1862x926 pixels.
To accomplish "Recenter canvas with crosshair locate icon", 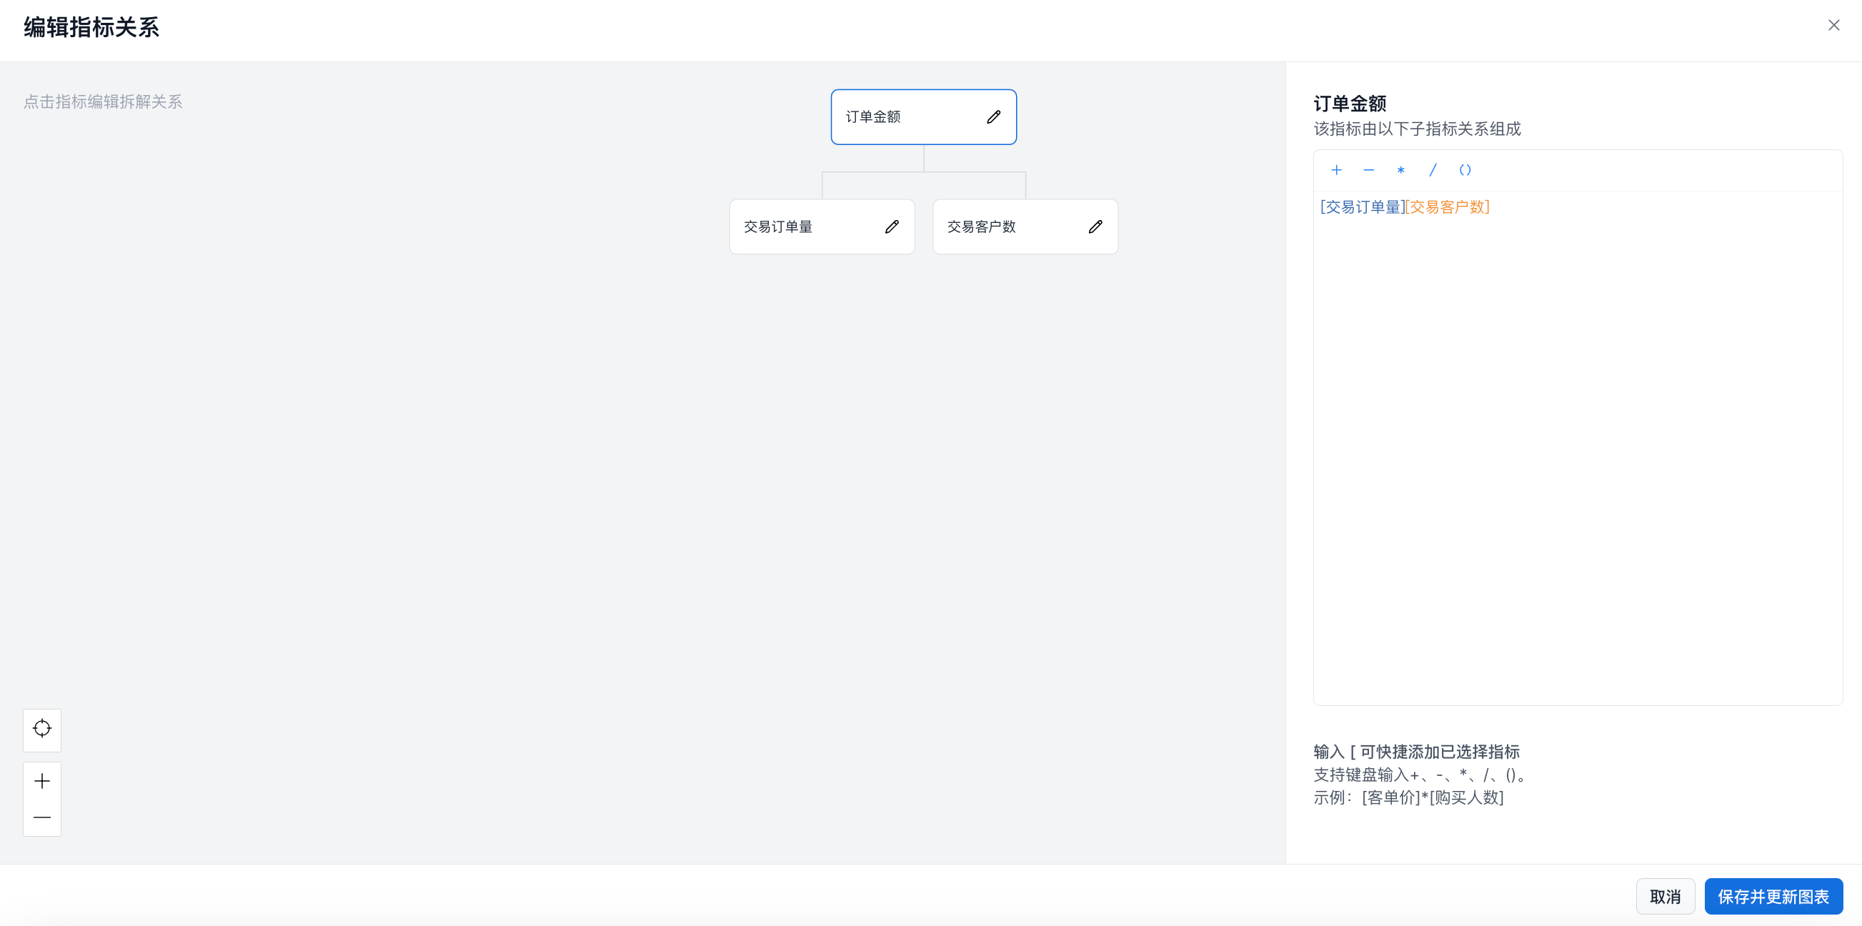I will [42, 729].
